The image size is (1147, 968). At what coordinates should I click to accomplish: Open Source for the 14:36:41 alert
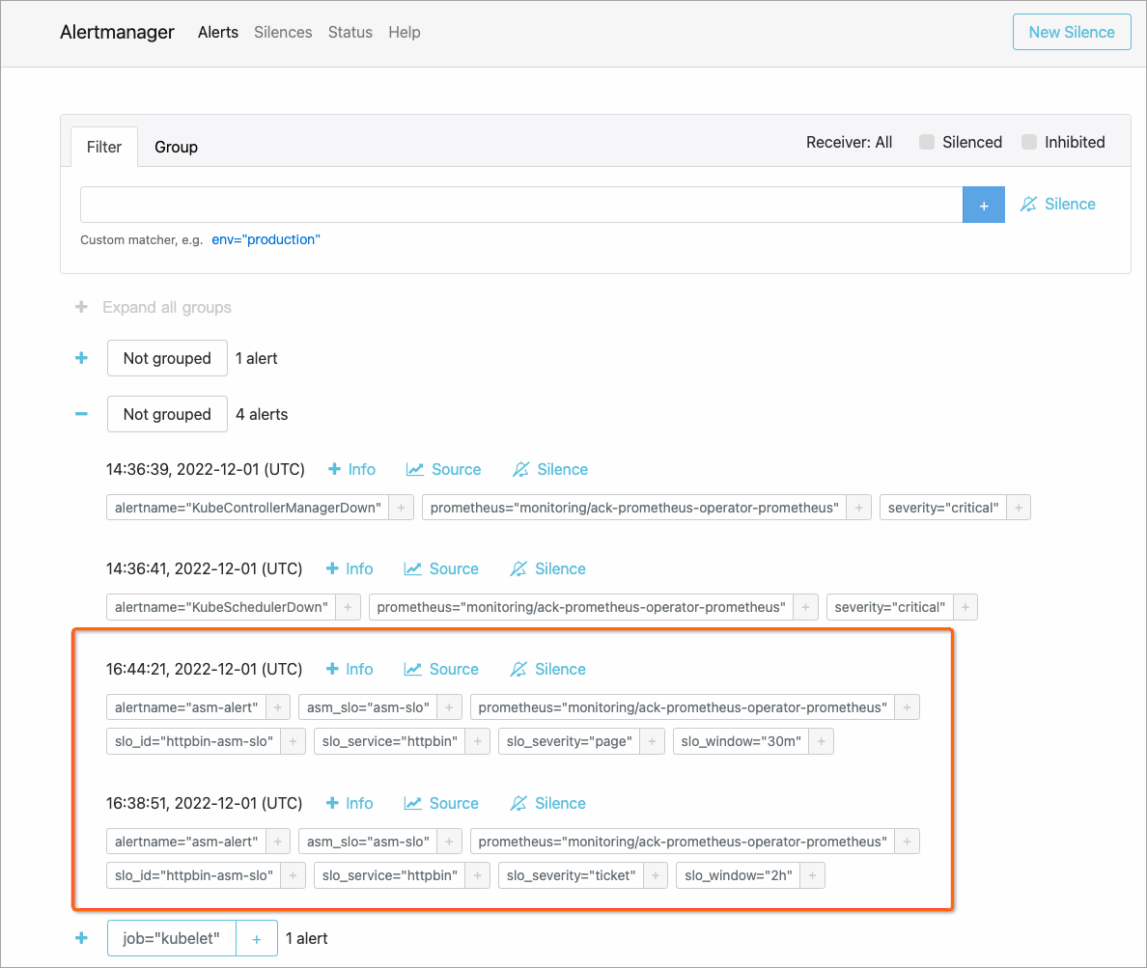point(442,568)
